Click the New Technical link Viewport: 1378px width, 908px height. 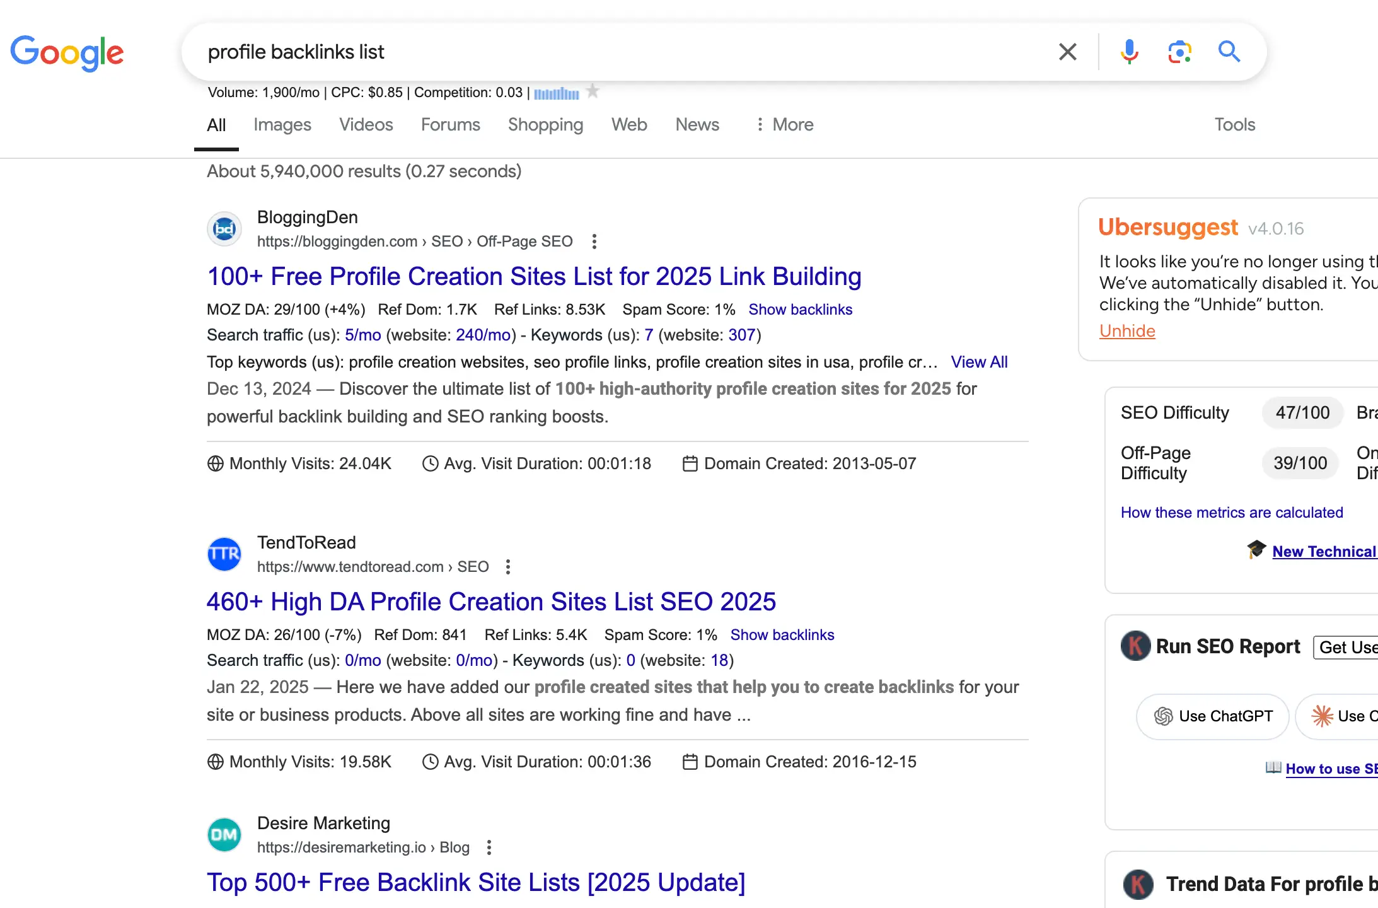[1324, 552]
